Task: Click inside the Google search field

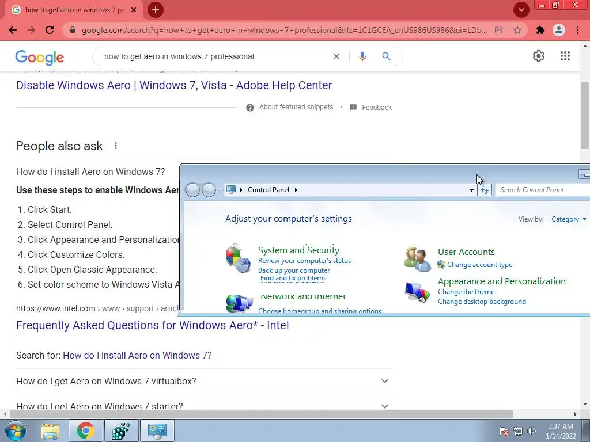Action: [x=214, y=56]
